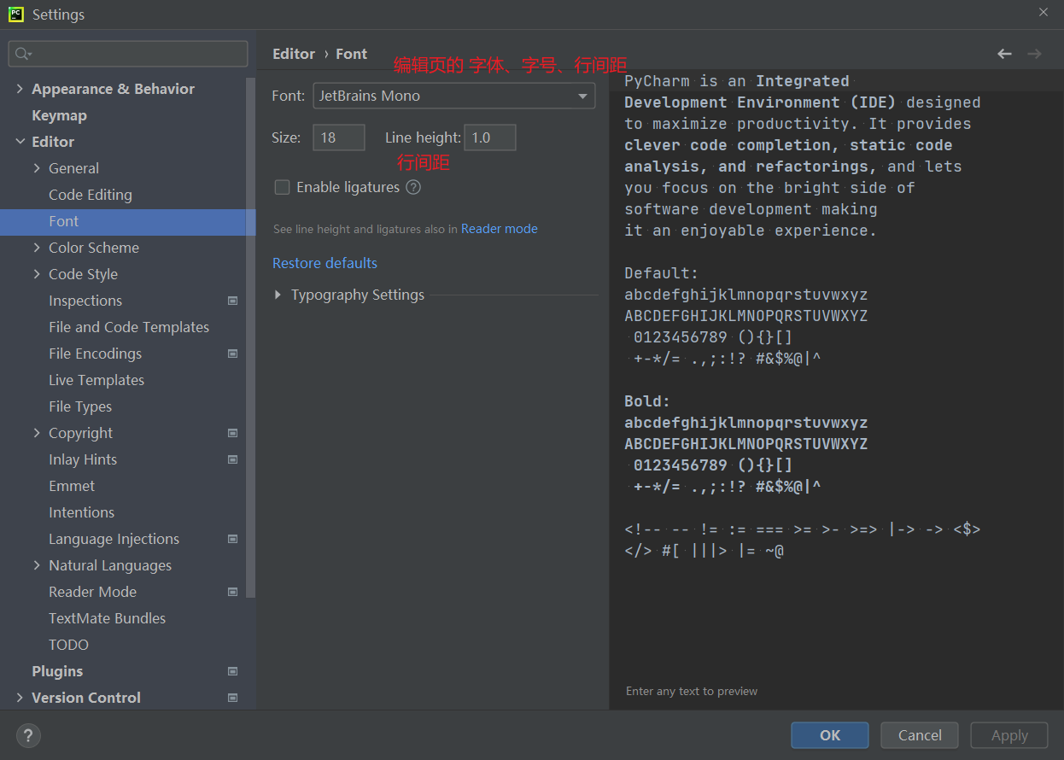Click the settings tree vertical scrollbar
Viewport: 1064px width, 760px height.
tap(251, 337)
